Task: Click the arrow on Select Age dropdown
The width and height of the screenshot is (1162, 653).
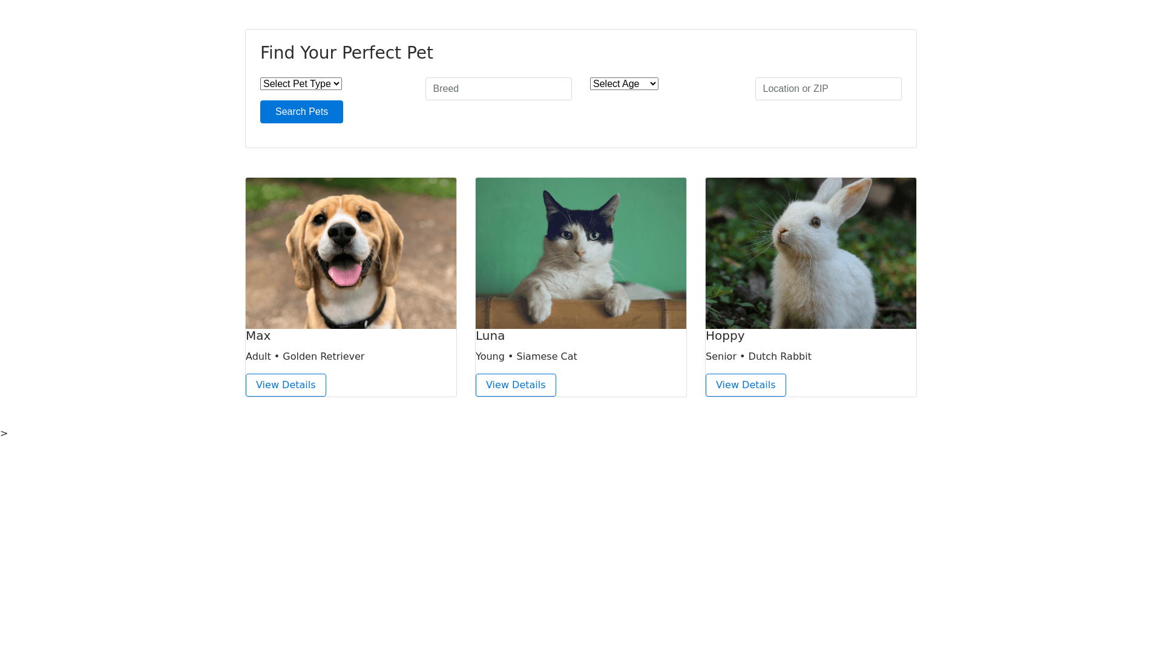Action: pyautogui.click(x=652, y=84)
